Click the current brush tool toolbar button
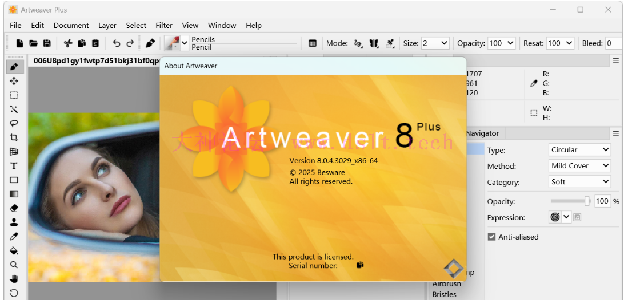This screenshot has width=624, height=300. pyautogui.click(x=150, y=43)
